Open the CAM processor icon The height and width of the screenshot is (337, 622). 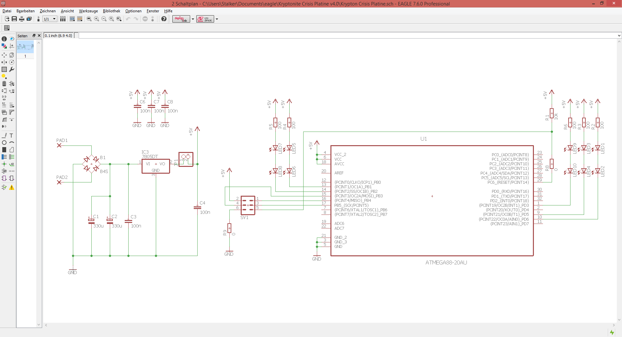point(29,19)
